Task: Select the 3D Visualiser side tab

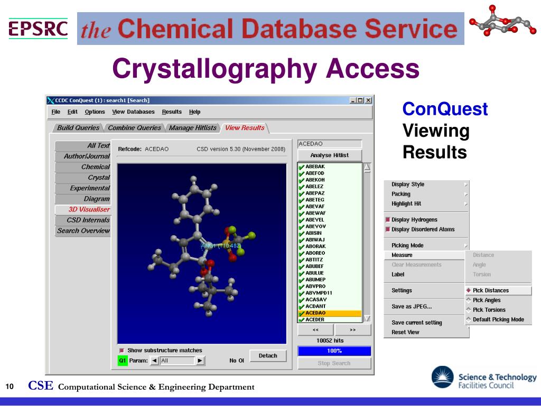Action: [83, 209]
